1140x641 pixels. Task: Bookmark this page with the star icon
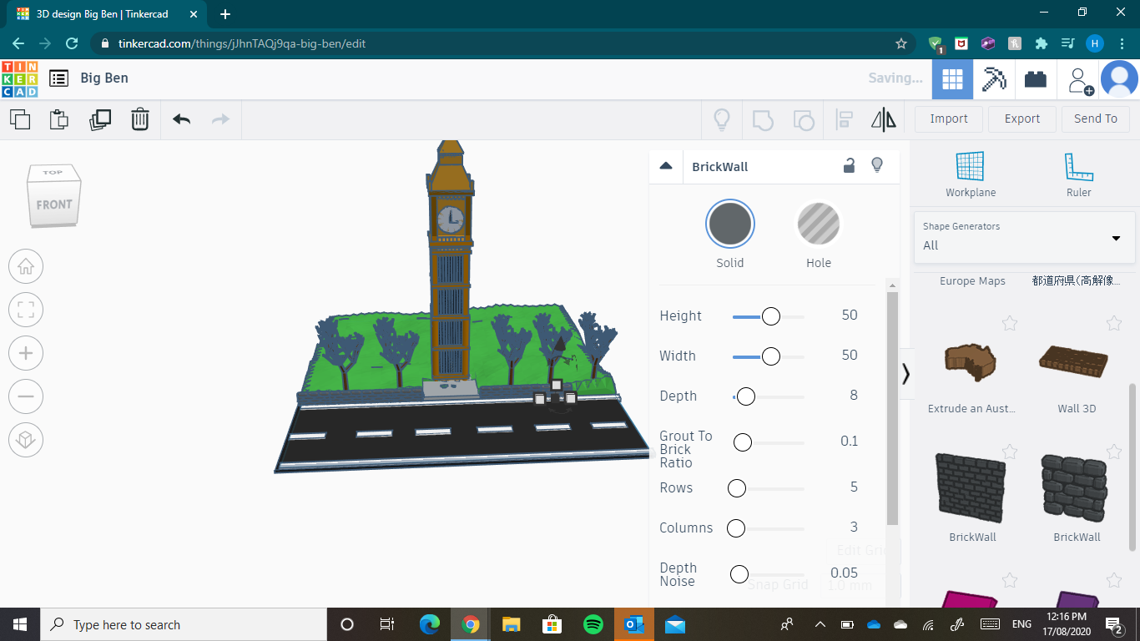[901, 43]
